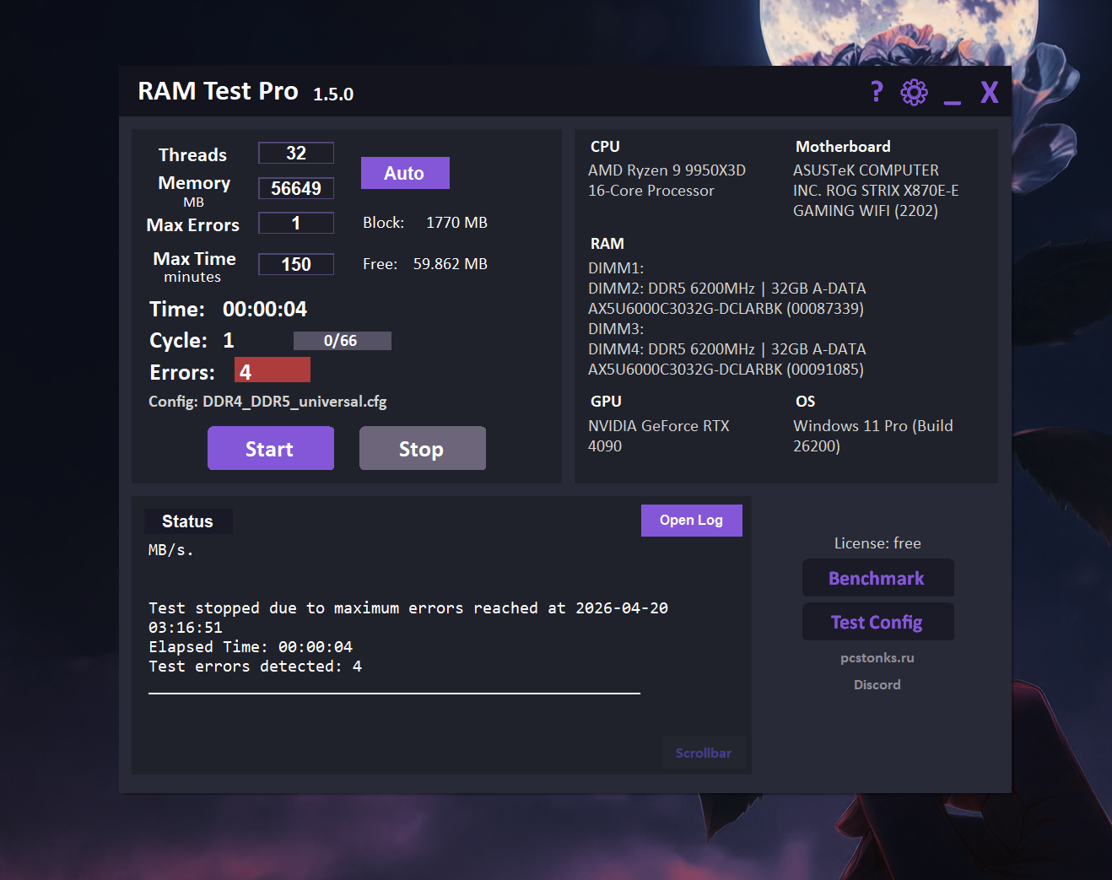Edit the Threads value field
Screen dimensions: 1112x880
[x=296, y=153]
